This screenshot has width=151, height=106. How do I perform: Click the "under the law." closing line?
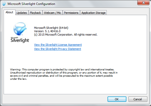click(x=18, y=79)
